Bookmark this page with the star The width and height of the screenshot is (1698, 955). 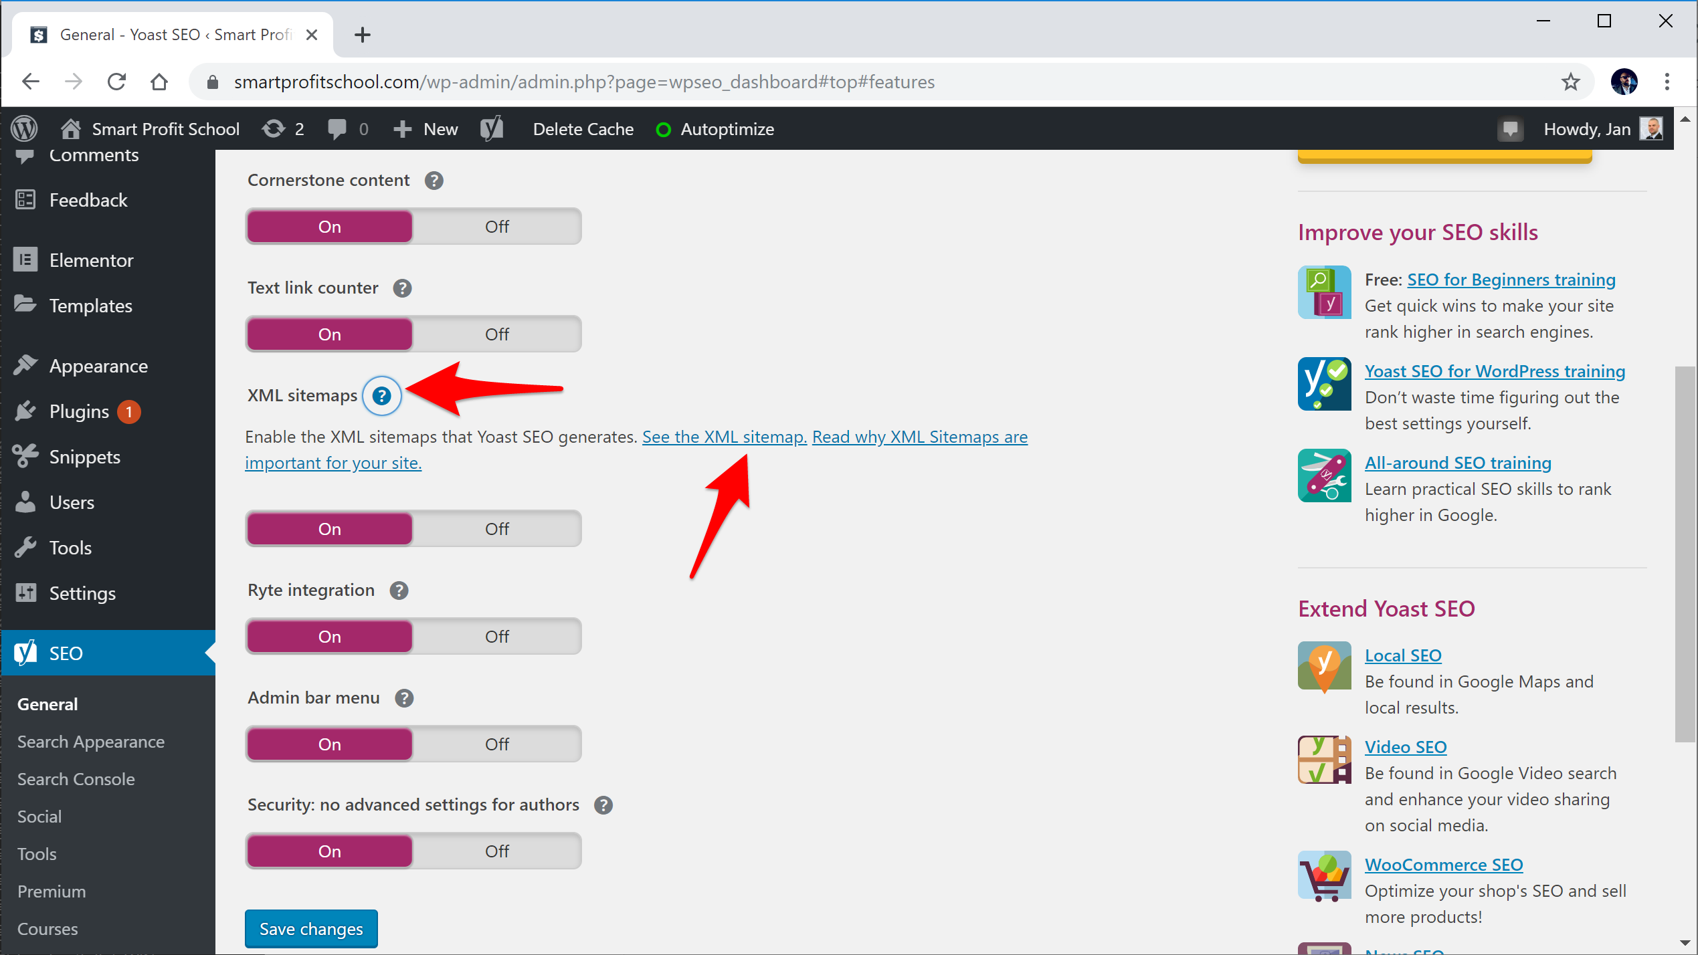point(1570,82)
